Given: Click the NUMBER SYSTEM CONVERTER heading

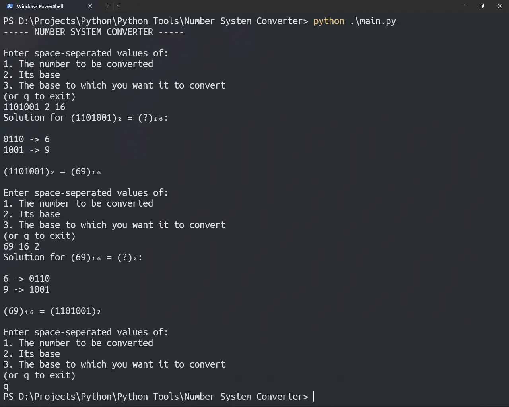Looking at the screenshot, I should pyautogui.click(x=93, y=32).
